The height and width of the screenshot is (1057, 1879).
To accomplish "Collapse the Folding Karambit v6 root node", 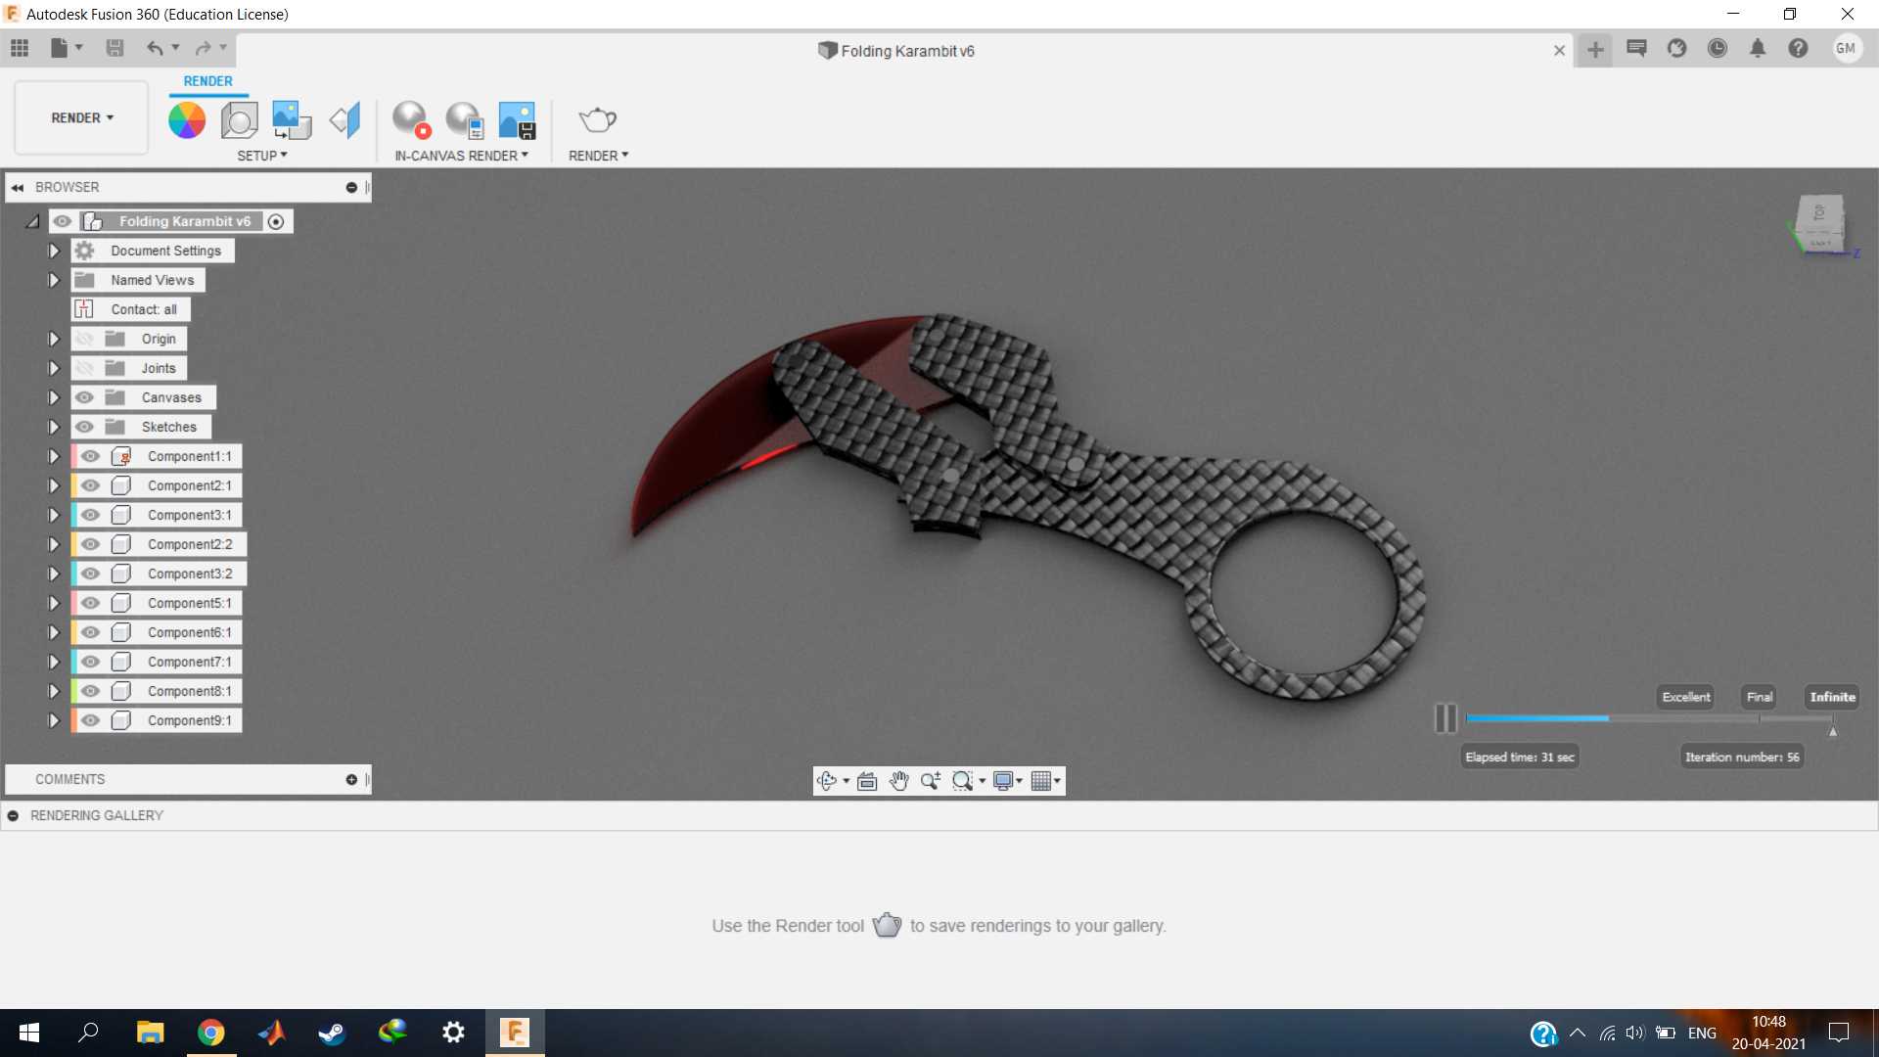I will [32, 221].
